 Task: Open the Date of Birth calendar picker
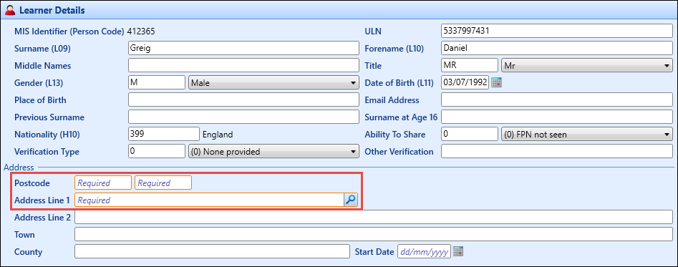496,82
